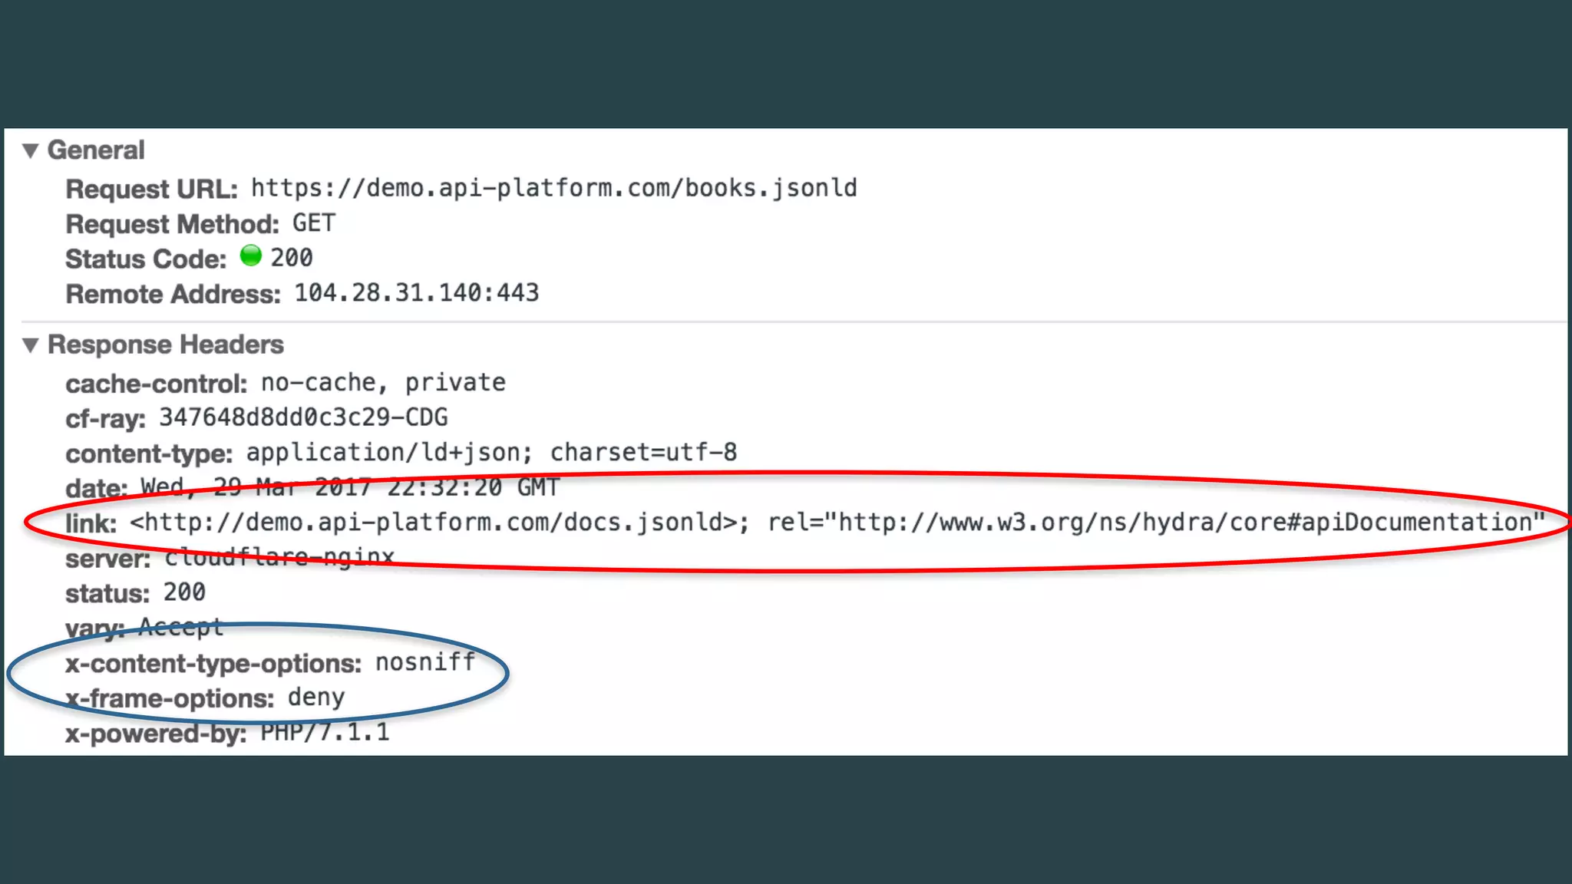Screen dimensions: 1572x884
Task: Collapse the Response Headers section triangle
Action: (x=31, y=345)
